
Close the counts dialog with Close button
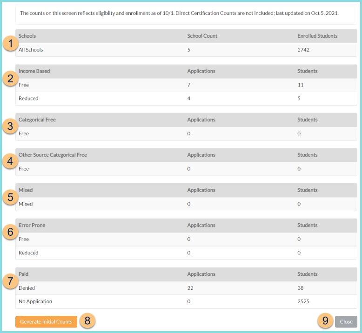(346, 322)
